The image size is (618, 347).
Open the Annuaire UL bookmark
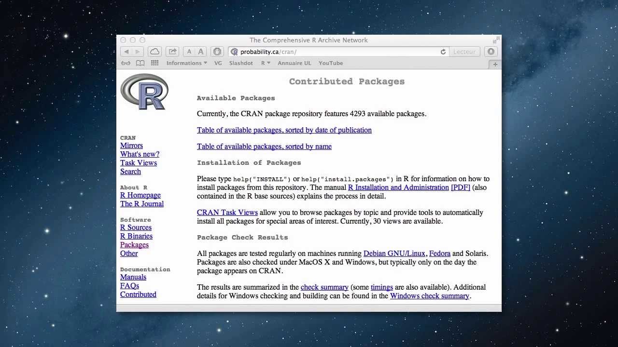click(295, 63)
